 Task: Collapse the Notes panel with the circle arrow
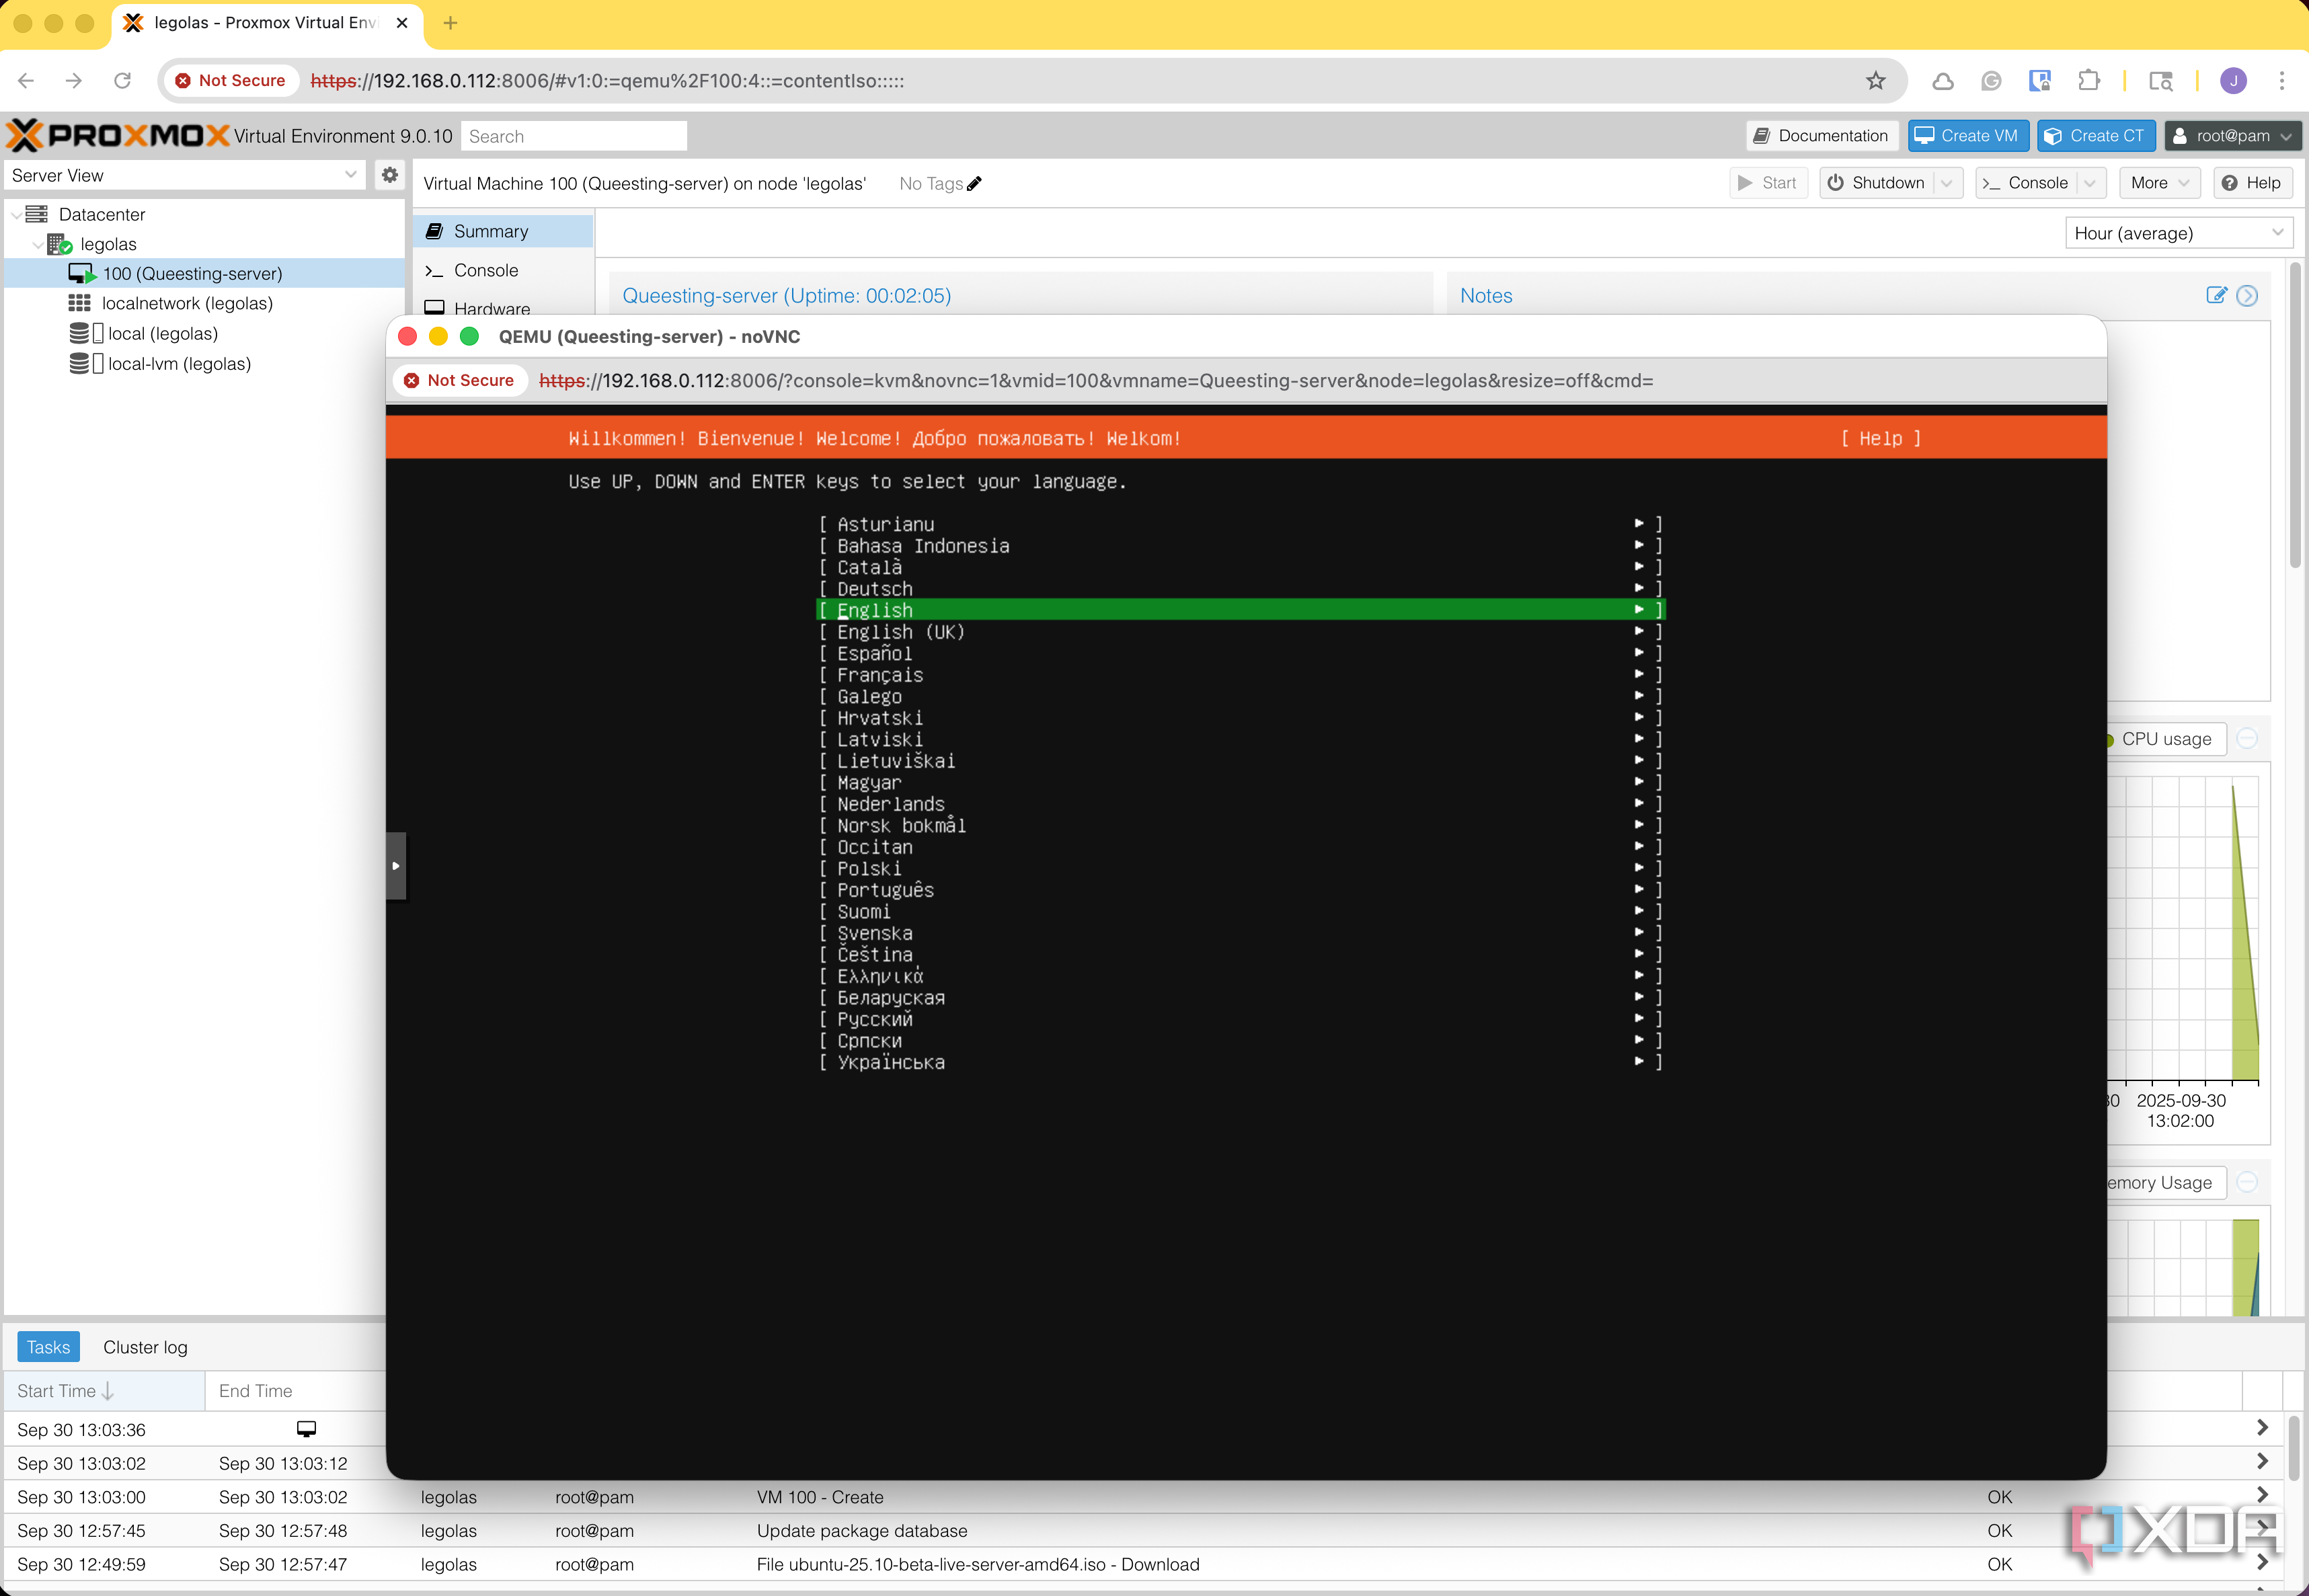[2247, 295]
